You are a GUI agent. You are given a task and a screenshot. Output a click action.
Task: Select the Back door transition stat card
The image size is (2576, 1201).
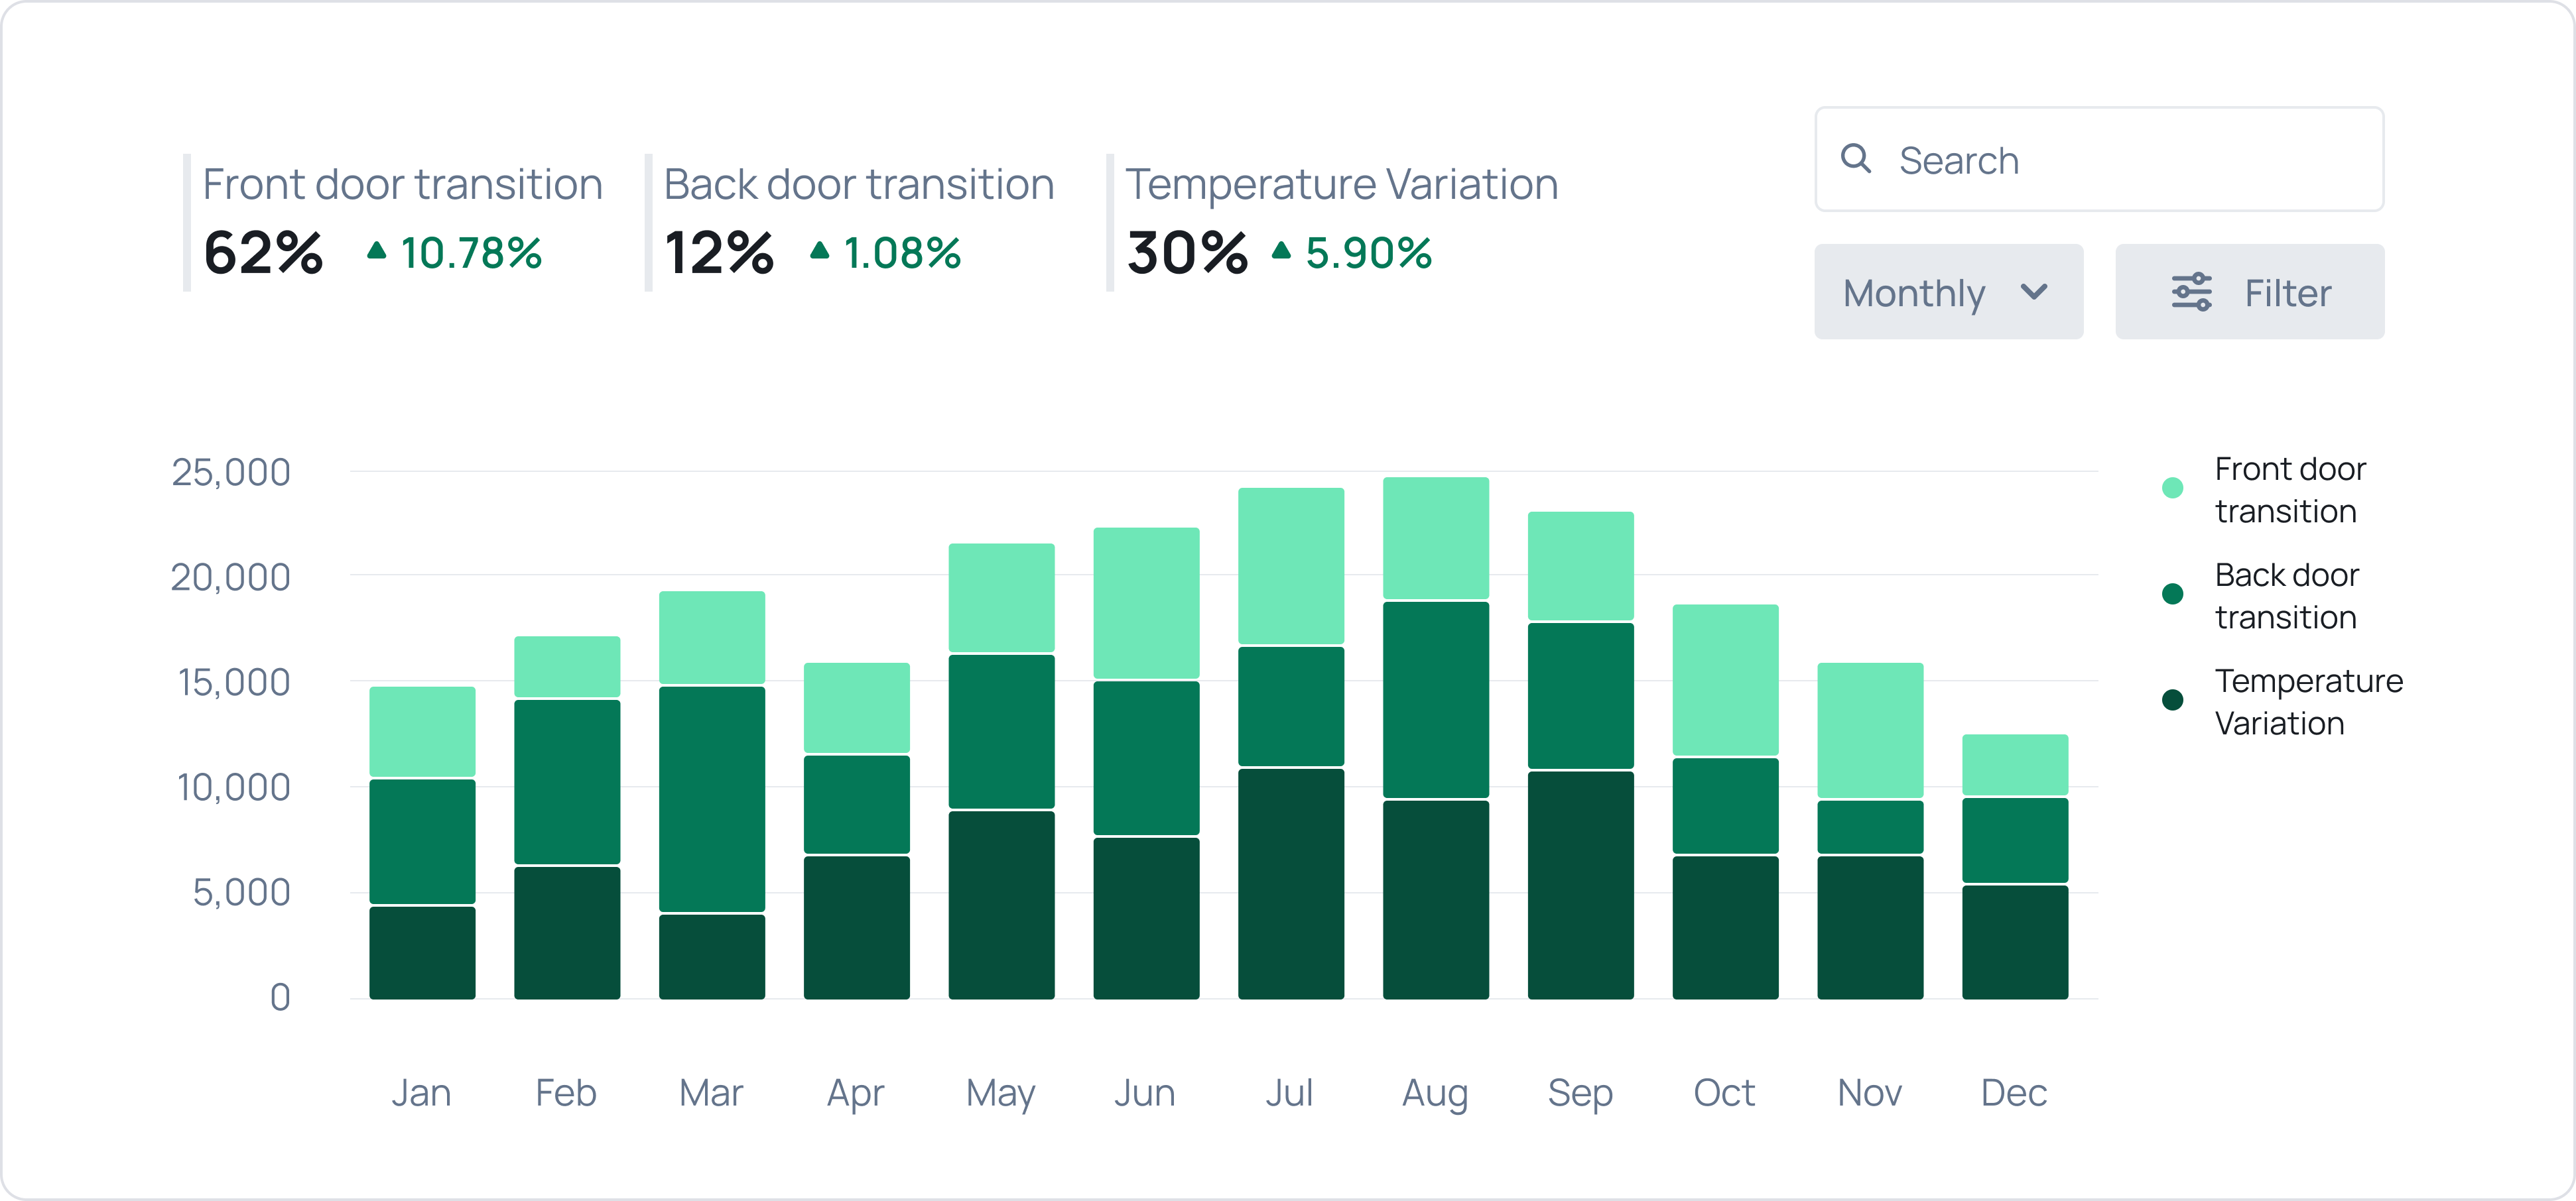pyautogui.click(x=858, y=222)
